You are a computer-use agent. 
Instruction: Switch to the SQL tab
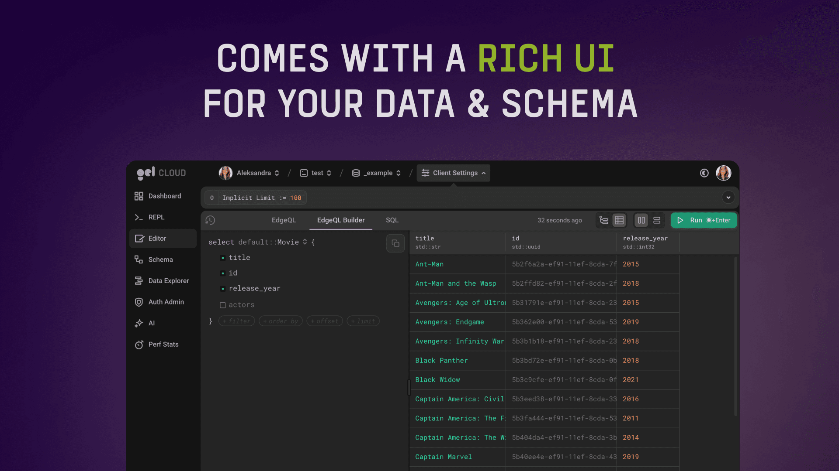pyautogui.click(x=392, y=220)
